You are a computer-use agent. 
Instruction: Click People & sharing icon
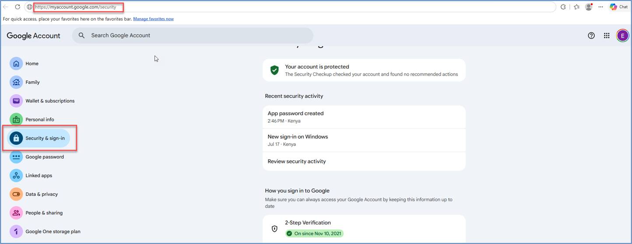(x=16, y=213)
